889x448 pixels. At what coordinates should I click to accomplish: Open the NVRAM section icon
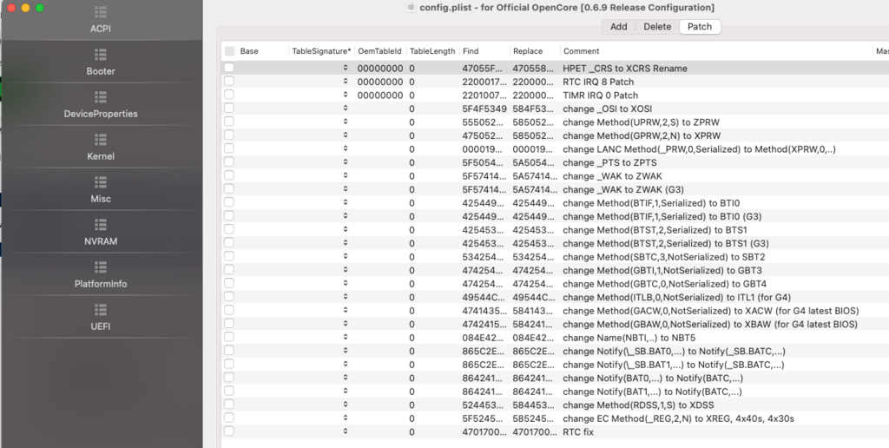point(101,225)
